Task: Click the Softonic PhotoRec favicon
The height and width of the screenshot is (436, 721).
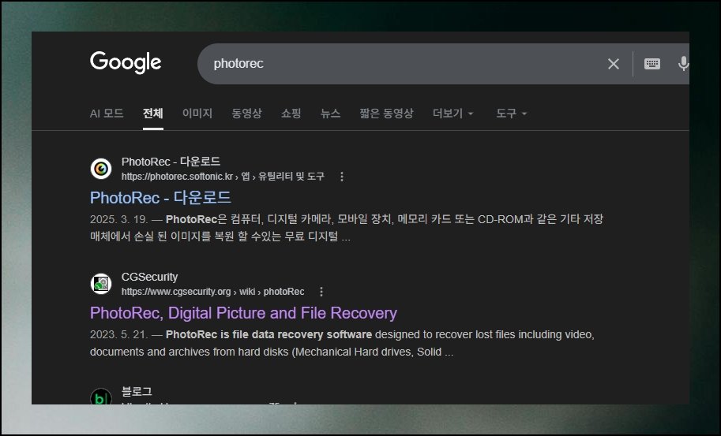Action: 101,169
